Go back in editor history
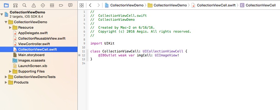 (90, 5)
